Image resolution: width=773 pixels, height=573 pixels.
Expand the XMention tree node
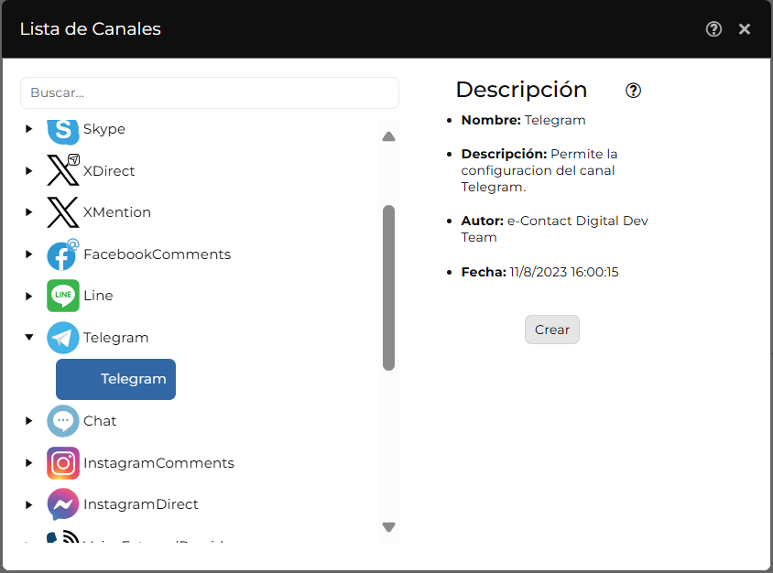click(x=29, y=211)
